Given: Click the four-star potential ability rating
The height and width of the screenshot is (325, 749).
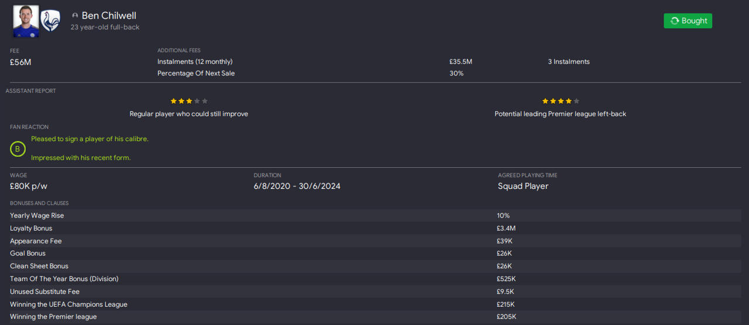Looking at the screenshot, I should tap(561, 101).
